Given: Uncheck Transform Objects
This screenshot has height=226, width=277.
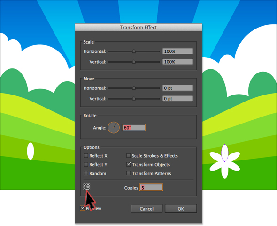Looking at the screenshot, I should coord(129,164).
